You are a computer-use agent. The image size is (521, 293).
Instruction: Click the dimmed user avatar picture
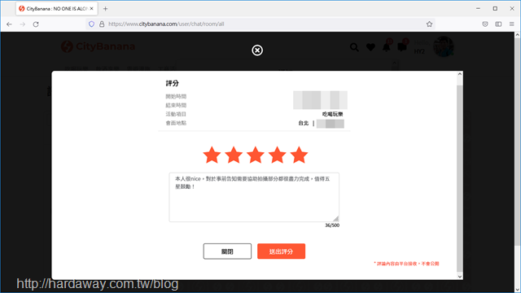tap(444, 46)
